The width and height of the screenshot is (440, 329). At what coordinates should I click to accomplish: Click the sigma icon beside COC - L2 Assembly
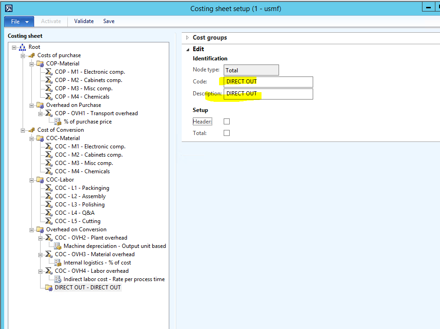(x=49, y=196)
